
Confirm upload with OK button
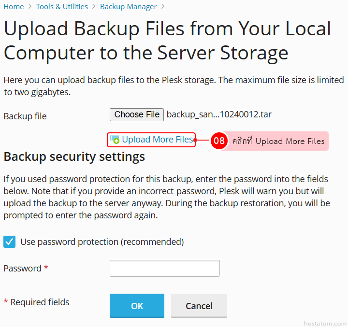(x=137, y=306)
